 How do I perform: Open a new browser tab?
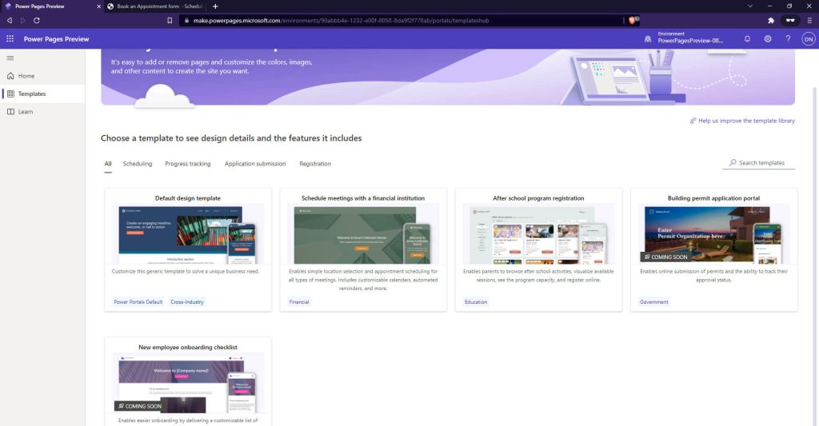point(215,6)
